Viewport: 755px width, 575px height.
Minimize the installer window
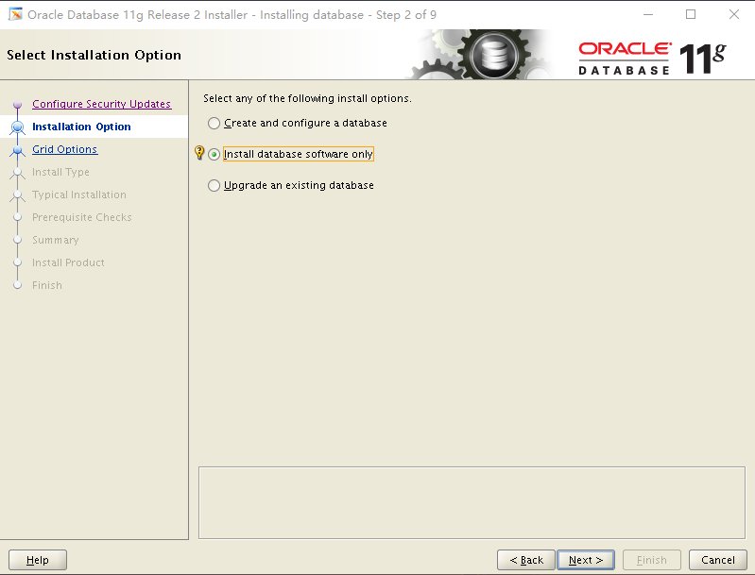click(648, 14)
